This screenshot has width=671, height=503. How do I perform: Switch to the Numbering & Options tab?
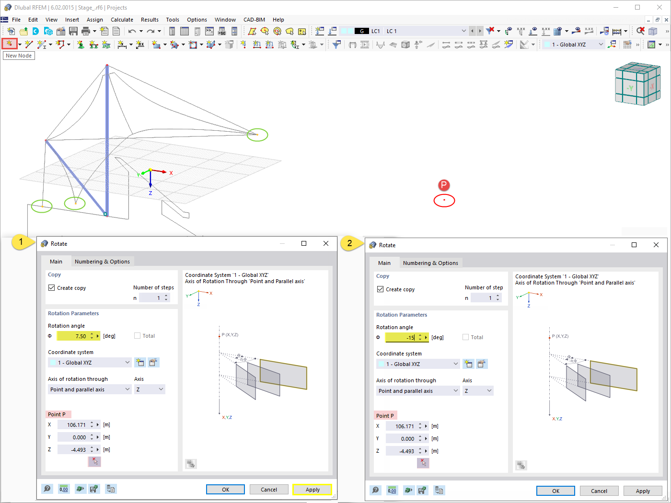click(103, 262)
